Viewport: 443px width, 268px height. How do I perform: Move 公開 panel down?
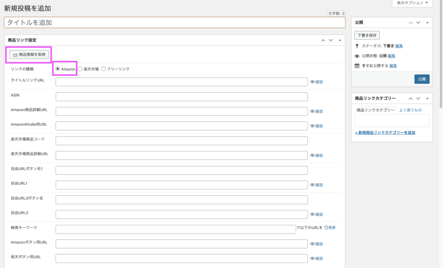[x=418, y=23]
